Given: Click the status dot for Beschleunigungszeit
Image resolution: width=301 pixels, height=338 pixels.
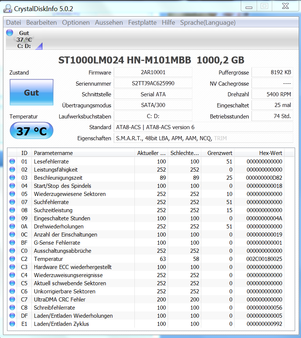Looking at the screenshot, I should point(12,177).
